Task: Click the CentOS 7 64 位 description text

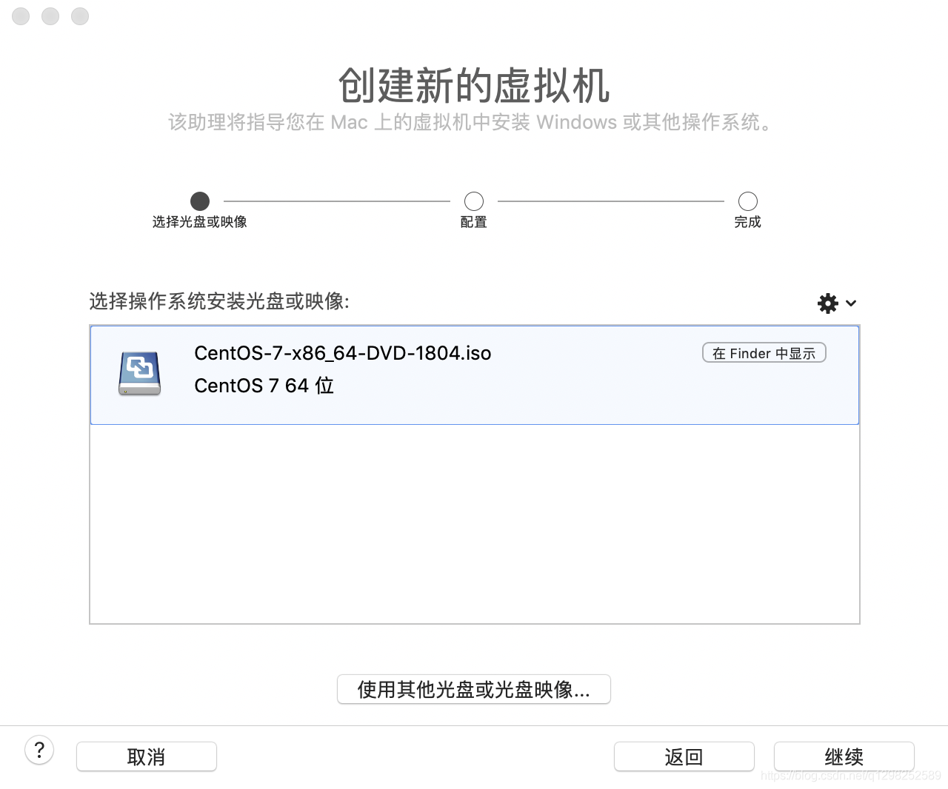Action: click(264, 386)
